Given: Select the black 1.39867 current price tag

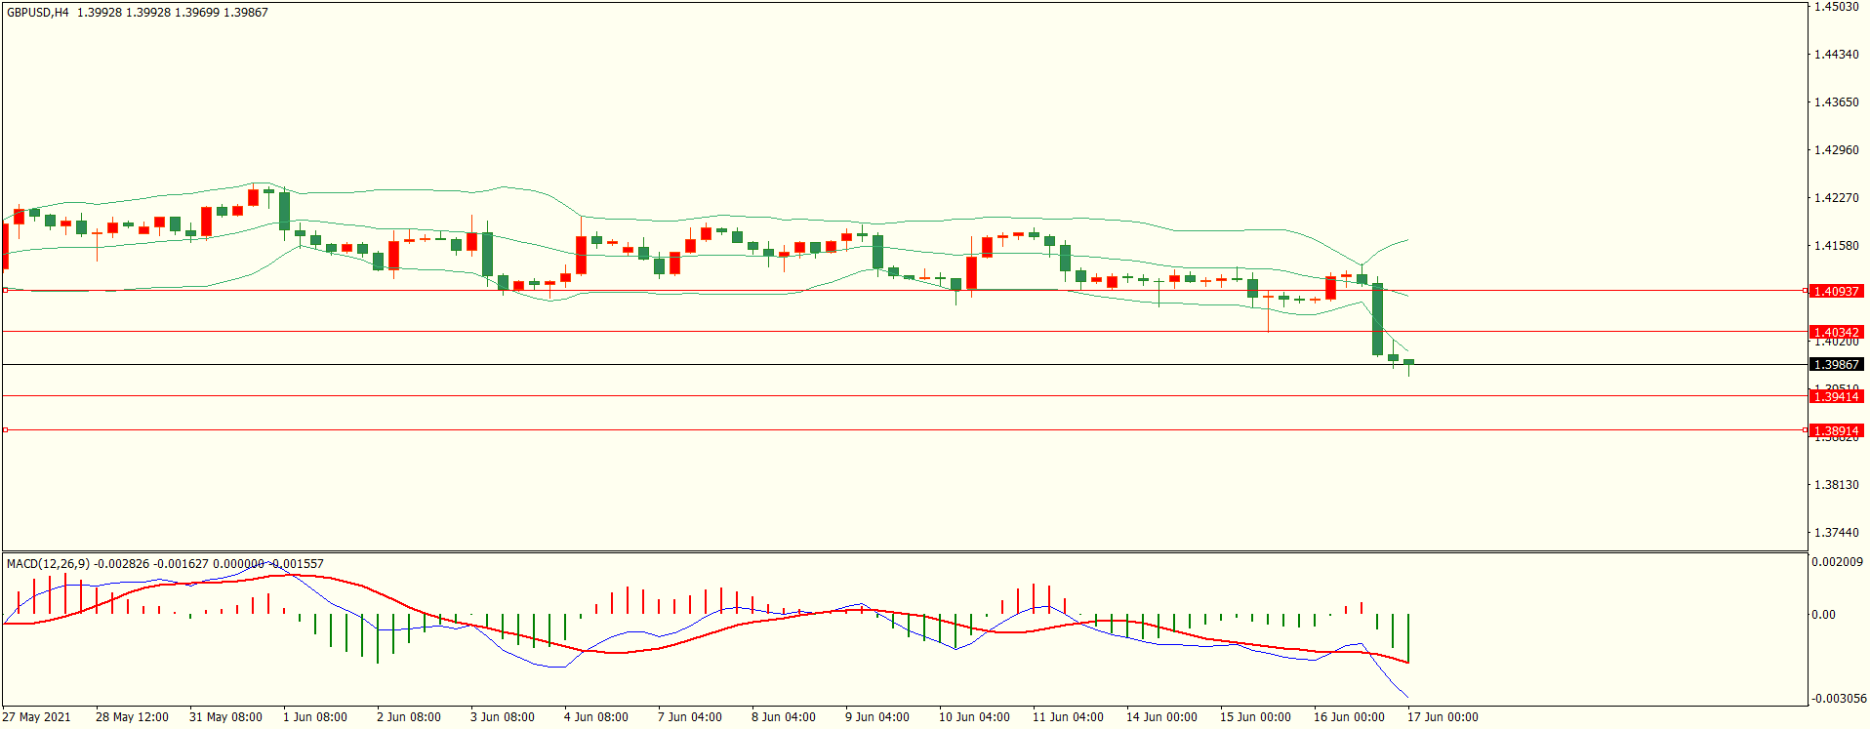Looking at the screenshot, I should (1836, 364).
